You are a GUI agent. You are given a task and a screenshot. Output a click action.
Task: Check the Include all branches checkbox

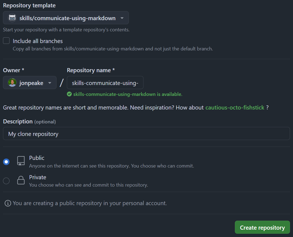(x=6, y=41)
